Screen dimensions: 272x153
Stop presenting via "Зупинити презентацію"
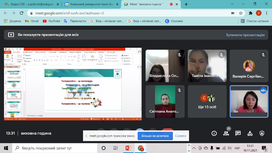(x=245, y=35)
